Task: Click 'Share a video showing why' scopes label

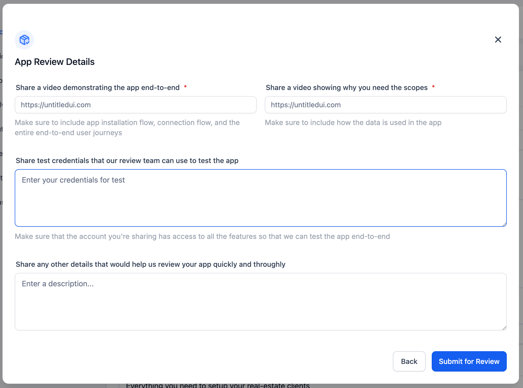Action: (x=346, y=87)
